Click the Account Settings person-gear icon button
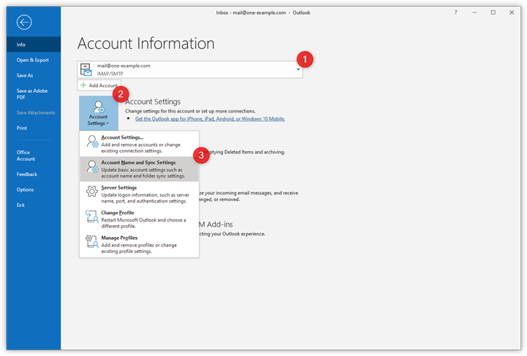This screenshot has width=527, height=356. [99, 113]
